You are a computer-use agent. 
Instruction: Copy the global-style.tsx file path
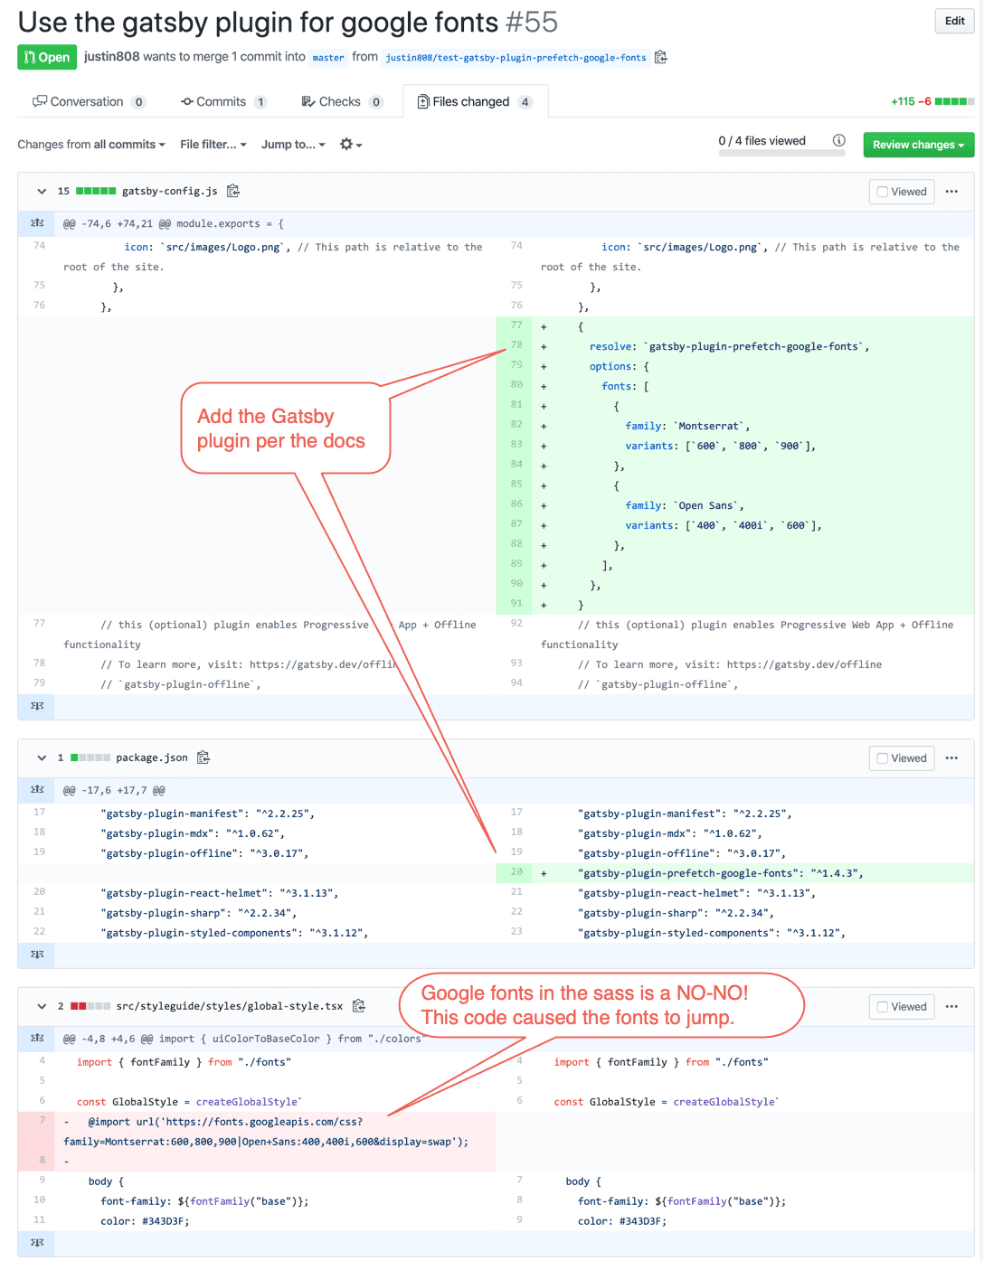pyautogui.click(x=359, y=1006)
